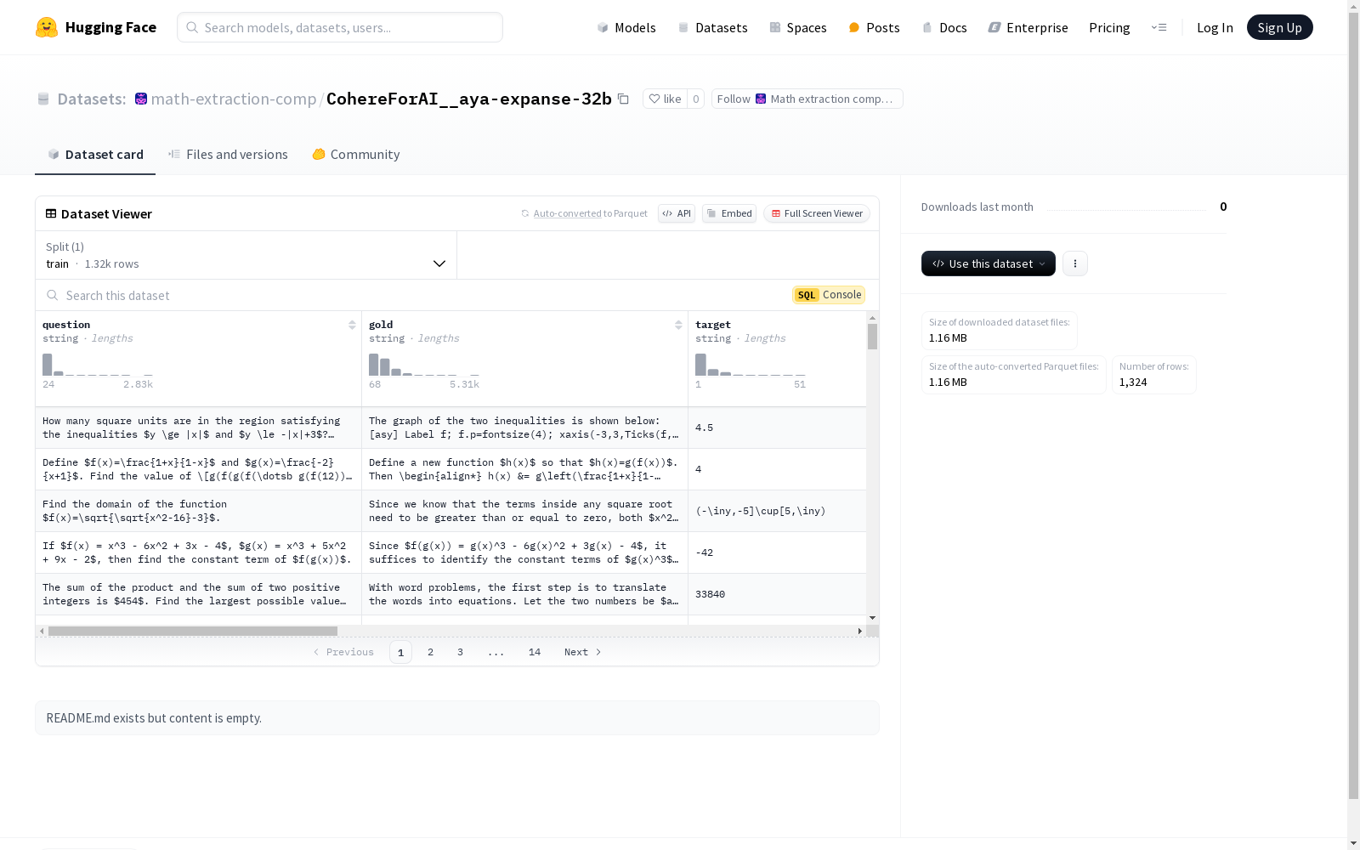
Task: Open Enterprise in the navigation
Action: point(1028,27)
